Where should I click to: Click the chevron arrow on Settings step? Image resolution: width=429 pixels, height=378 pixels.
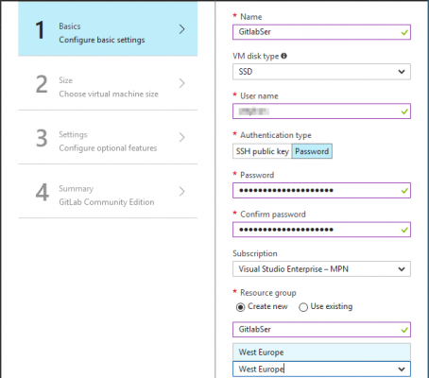181,137
